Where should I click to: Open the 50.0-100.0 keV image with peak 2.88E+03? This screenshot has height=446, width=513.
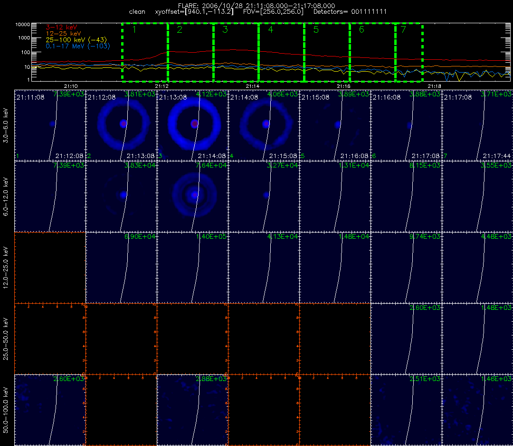tap(193, 410)
